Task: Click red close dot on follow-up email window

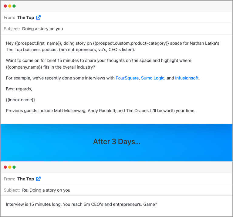Action: pyautogui.click(x=5, y=167)
